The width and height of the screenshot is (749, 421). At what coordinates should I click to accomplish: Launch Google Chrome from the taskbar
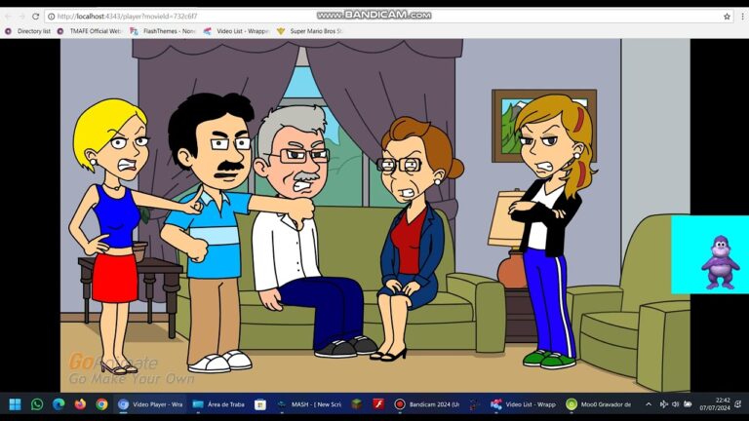(x=101, y=404)
